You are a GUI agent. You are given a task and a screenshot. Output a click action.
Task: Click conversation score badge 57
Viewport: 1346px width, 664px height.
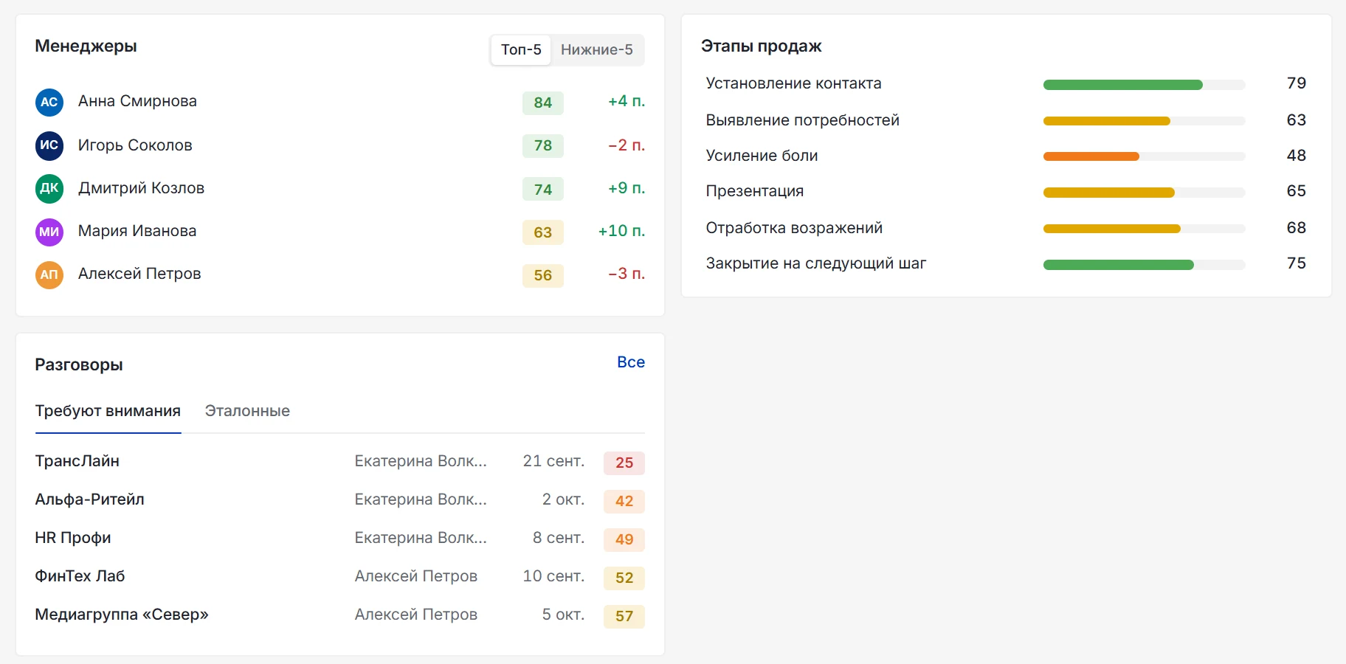624,616
